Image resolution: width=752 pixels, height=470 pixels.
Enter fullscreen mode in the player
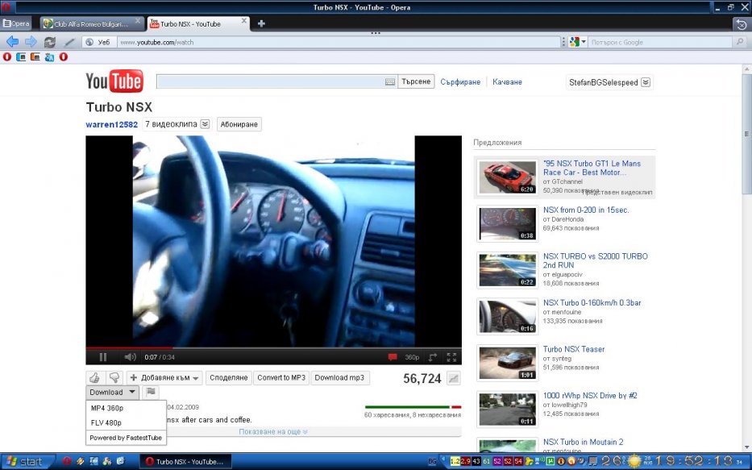click(451, 357)
